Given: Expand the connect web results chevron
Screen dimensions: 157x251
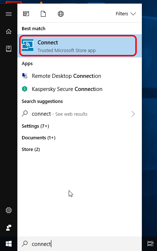Looking at the screenshot, I should click(133, 114).
